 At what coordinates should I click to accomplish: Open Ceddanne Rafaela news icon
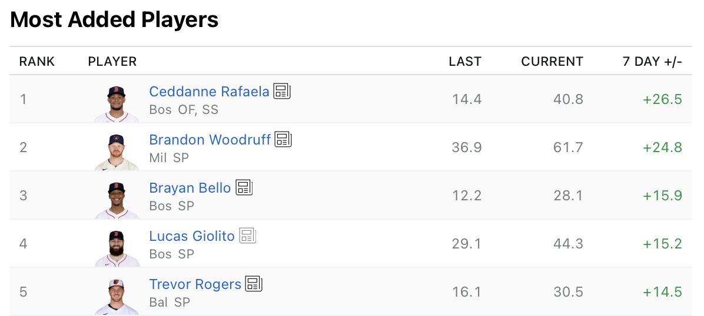point(282,91)
